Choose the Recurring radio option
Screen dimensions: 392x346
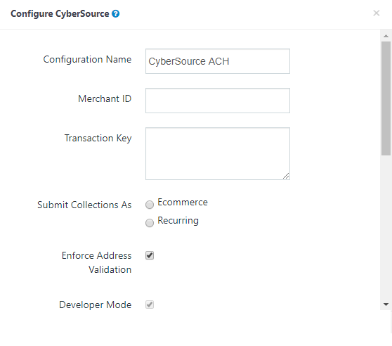pos(150,223)
